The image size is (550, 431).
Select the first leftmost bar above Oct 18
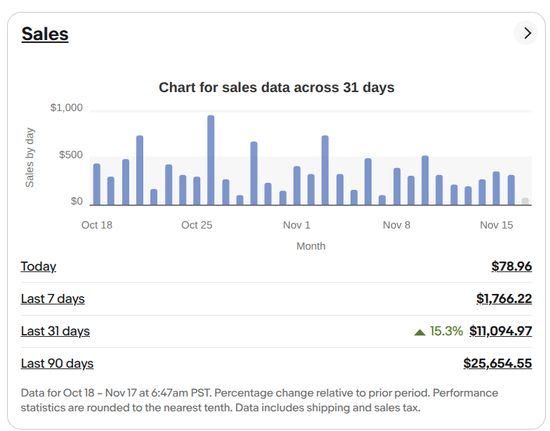tap(97, 184)
